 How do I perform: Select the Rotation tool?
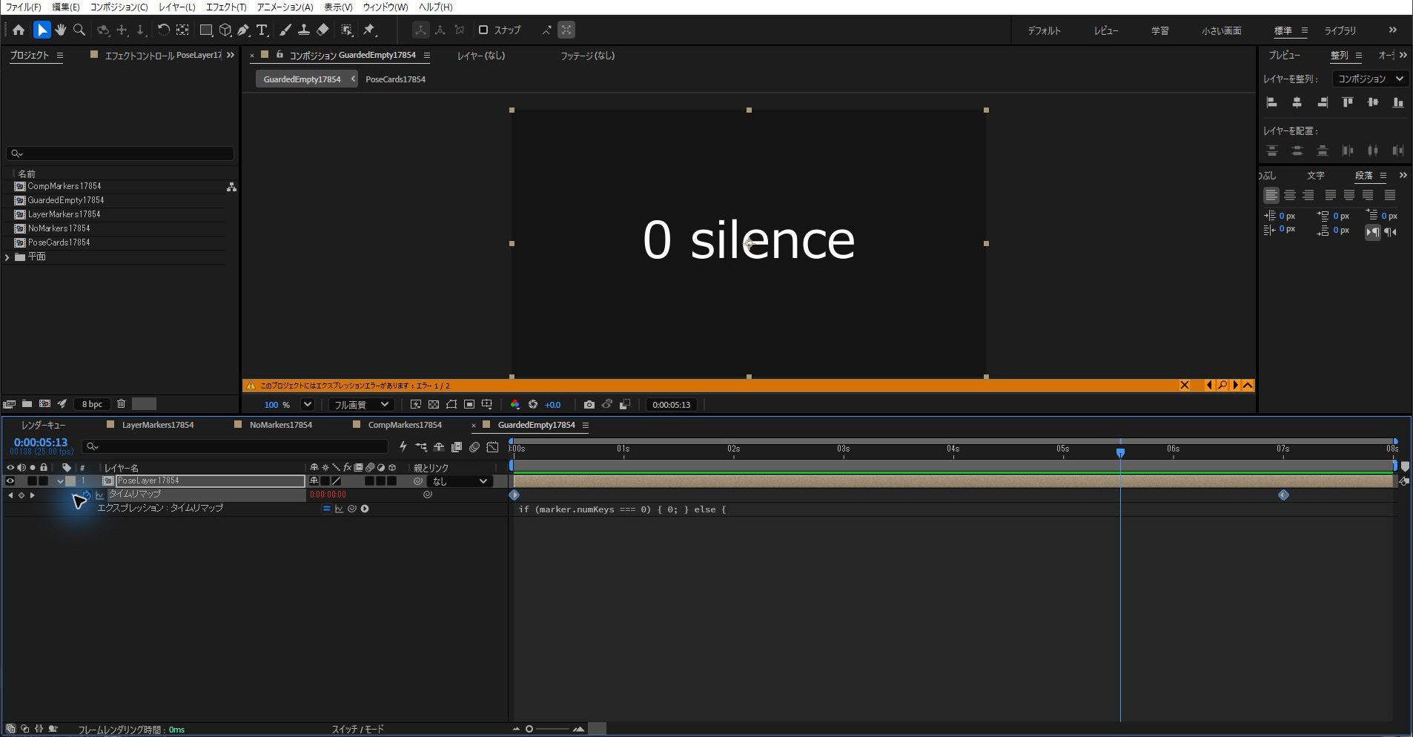164,30
